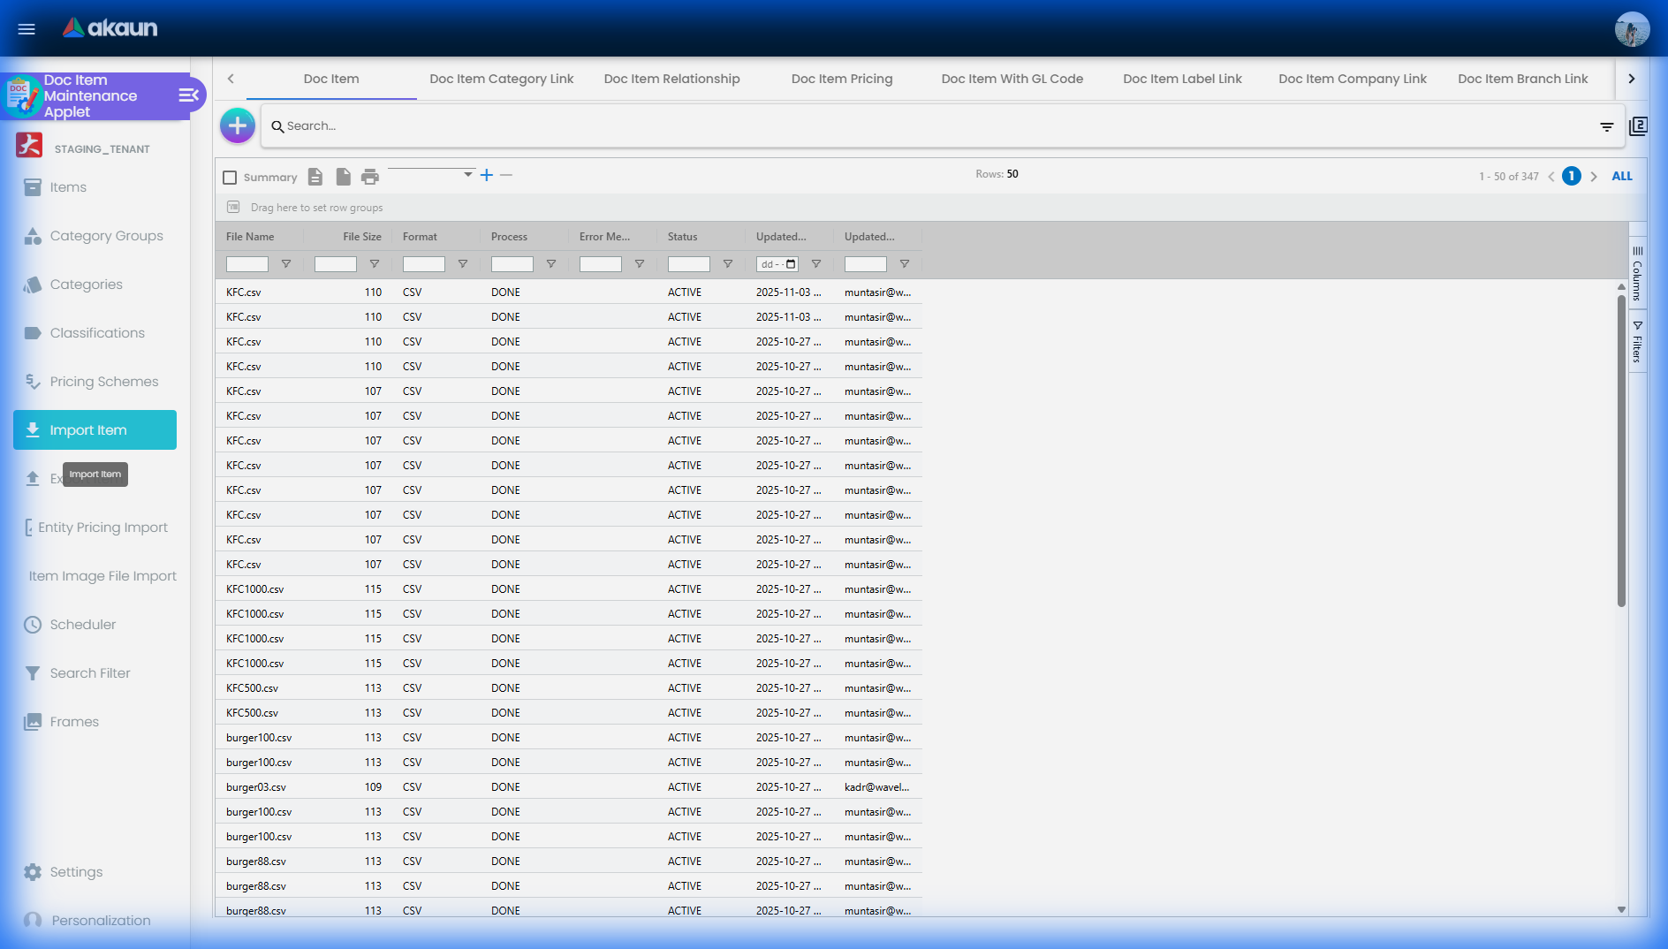This screenshot has width=1668, height=949.
Task: Open the Scheduler sidebar item
Action: click(x=82, y=625)
